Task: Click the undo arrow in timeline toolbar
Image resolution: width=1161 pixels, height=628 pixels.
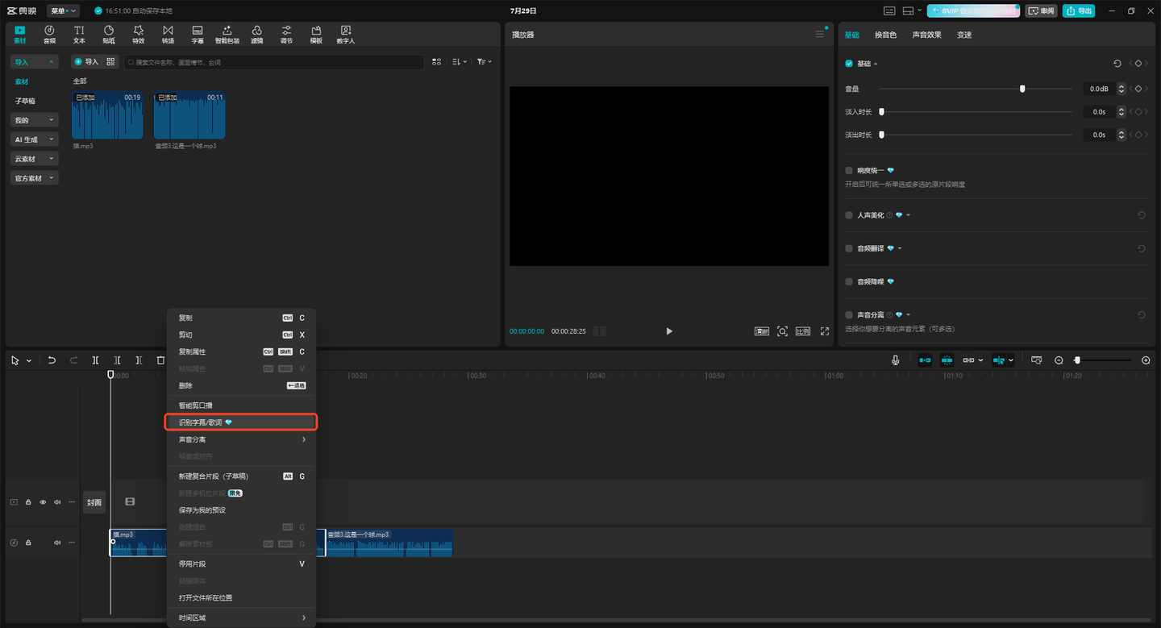Action: (x=52, y=360)
